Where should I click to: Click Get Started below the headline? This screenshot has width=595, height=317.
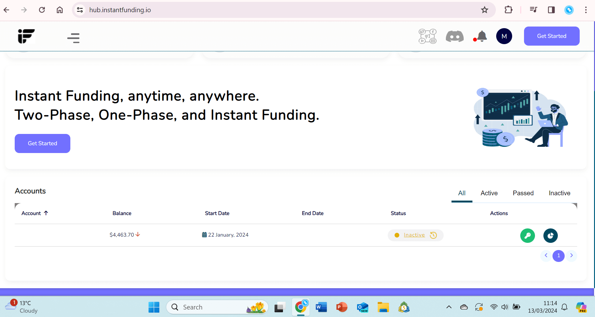tap(43, 143)
